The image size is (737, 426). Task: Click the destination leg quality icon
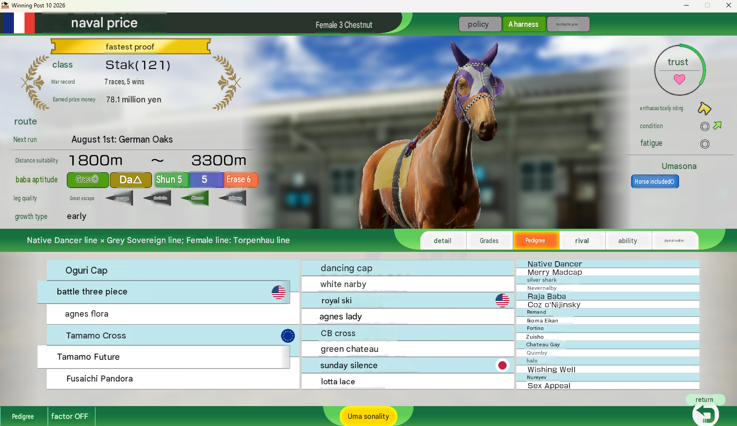pyautogui.click(x=157, y=198)
